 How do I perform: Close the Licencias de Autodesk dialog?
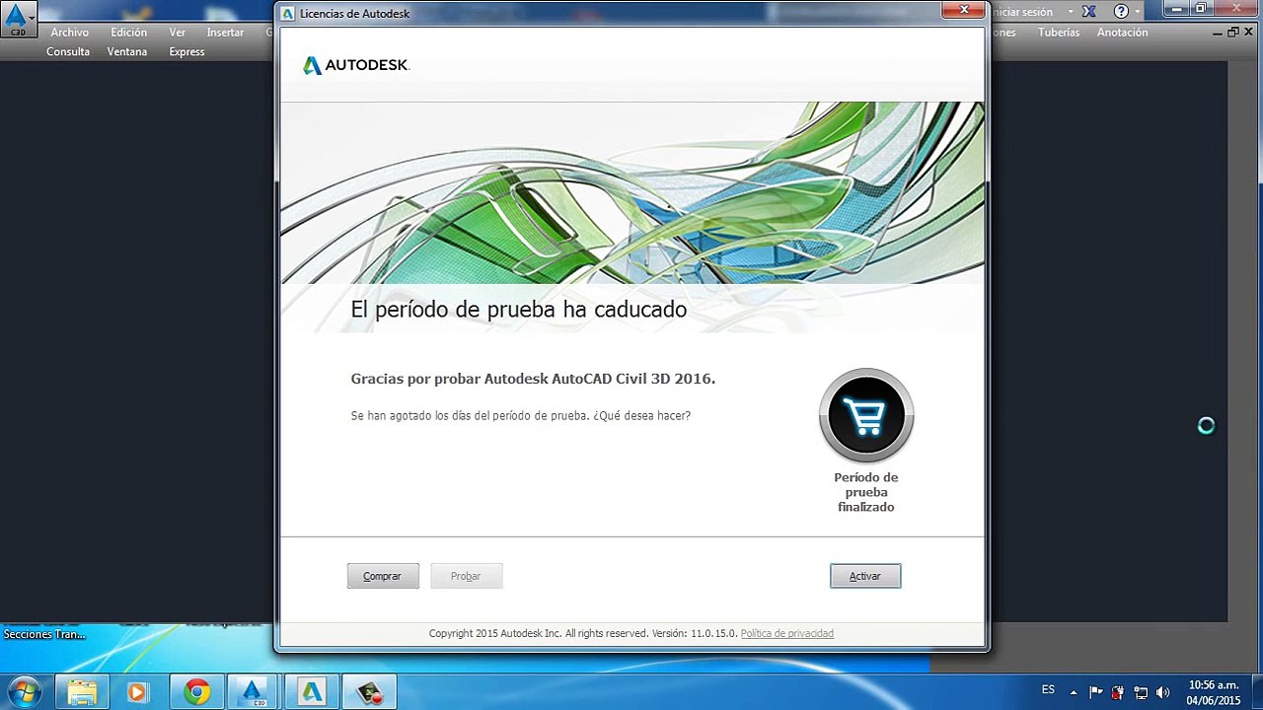[962, 11]
